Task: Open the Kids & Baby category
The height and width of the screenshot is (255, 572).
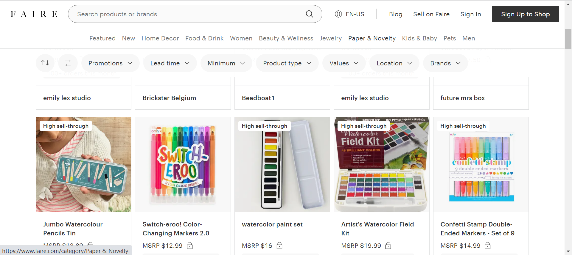Action: click(419, 38)
